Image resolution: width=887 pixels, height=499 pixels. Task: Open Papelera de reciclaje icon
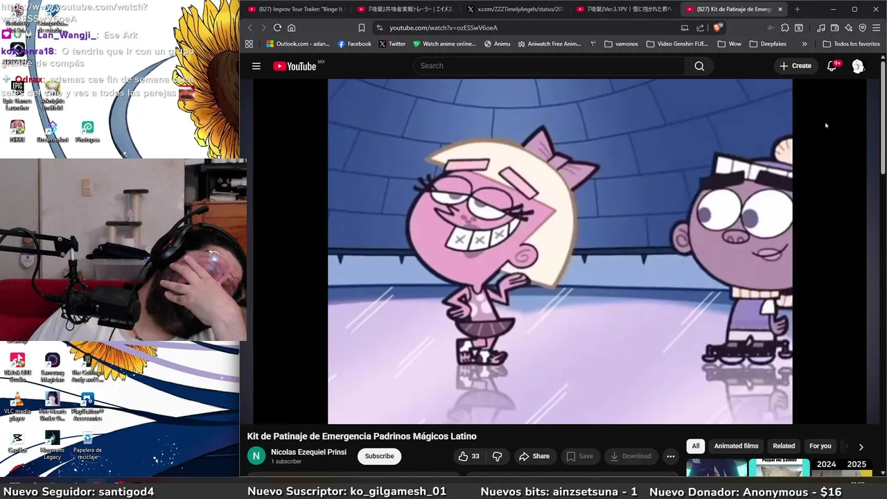(x=87, y=445)
